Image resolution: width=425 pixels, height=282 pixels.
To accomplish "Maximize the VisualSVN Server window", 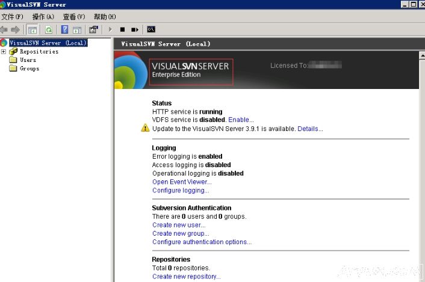I will point(414,4).
